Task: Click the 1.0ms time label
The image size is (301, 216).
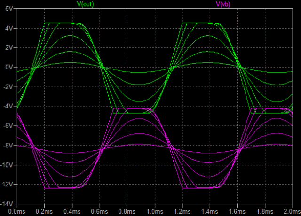Action: (155, 212)
